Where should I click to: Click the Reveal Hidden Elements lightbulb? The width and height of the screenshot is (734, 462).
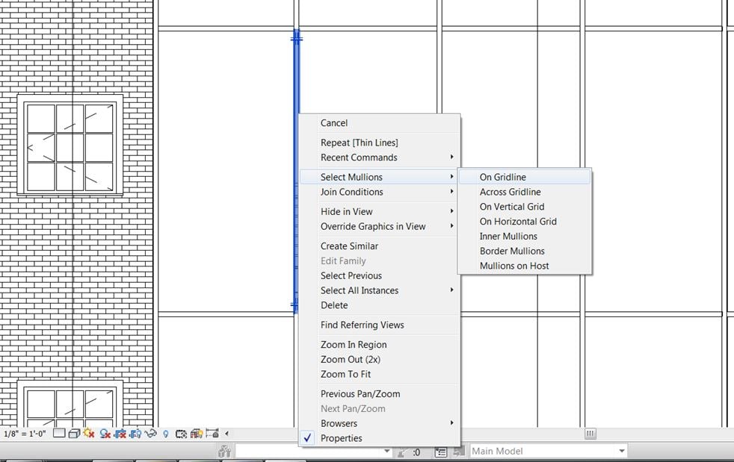click(x=165, y=432)
